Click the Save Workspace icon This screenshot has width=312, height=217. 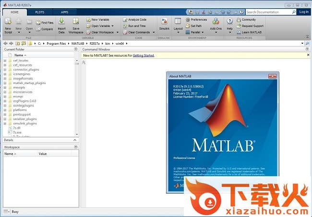[76, 22]
